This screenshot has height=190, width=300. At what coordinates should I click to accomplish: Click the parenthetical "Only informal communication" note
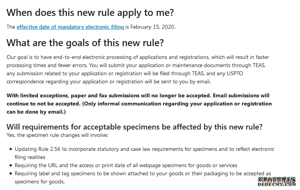(155, 104)
